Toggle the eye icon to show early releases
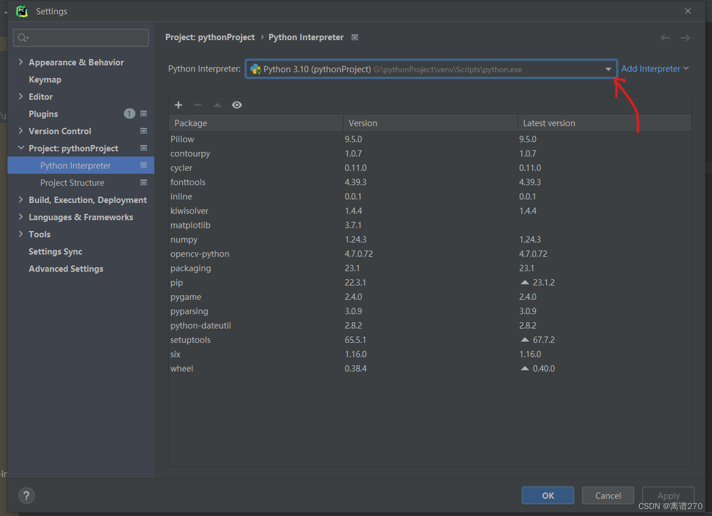712x516 pixels. point(237,105)
